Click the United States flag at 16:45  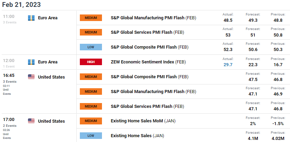[31, 77]
